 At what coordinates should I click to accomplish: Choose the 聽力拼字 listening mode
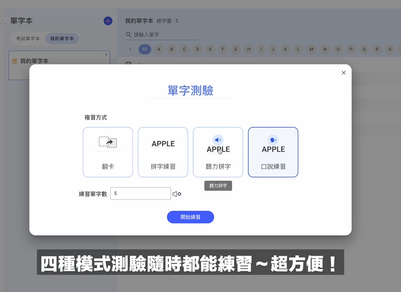click(218, 152)
